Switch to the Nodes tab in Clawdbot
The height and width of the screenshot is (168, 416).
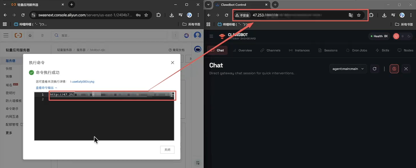pos(405,50)
